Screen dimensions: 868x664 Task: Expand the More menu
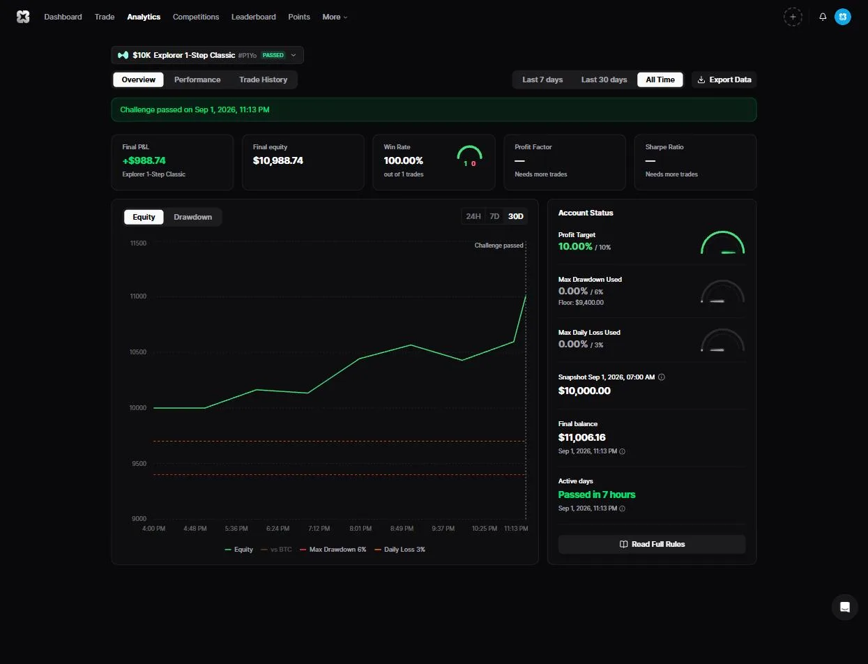click(335, 17)
